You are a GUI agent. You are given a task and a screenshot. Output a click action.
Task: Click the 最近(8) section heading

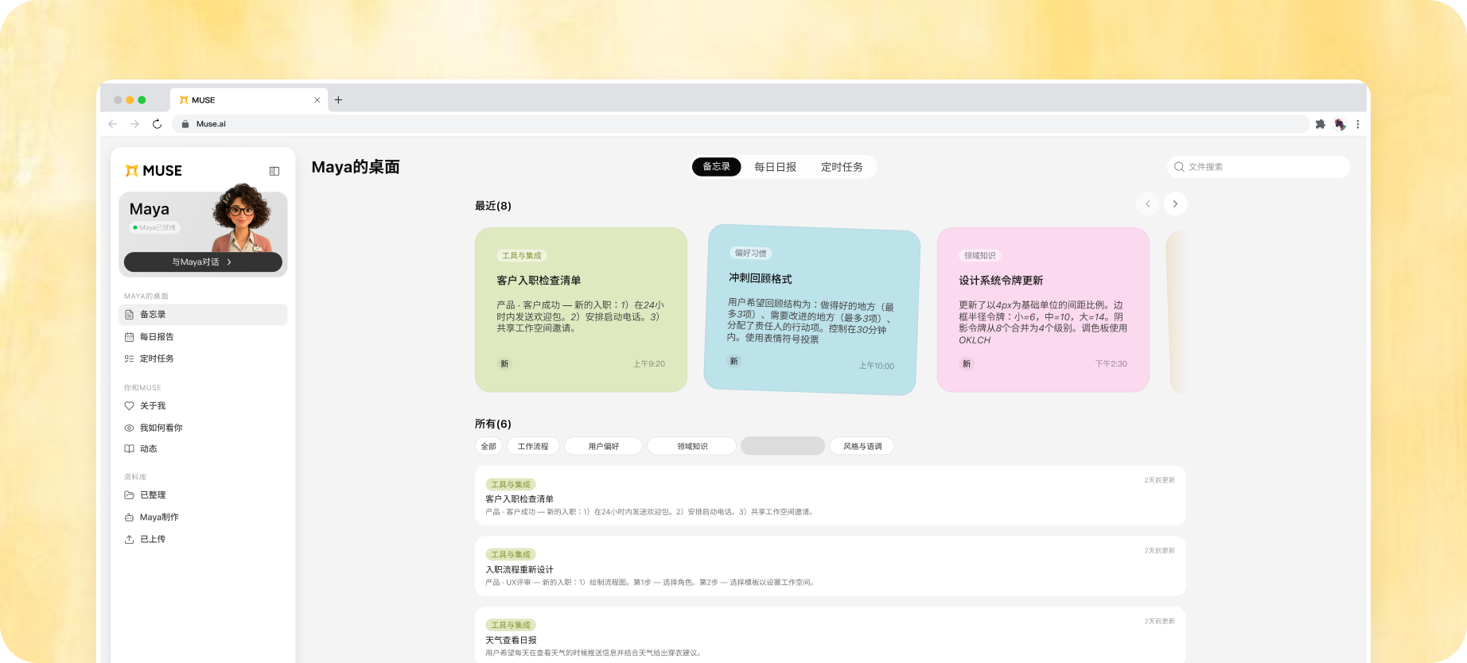(493, 206)
